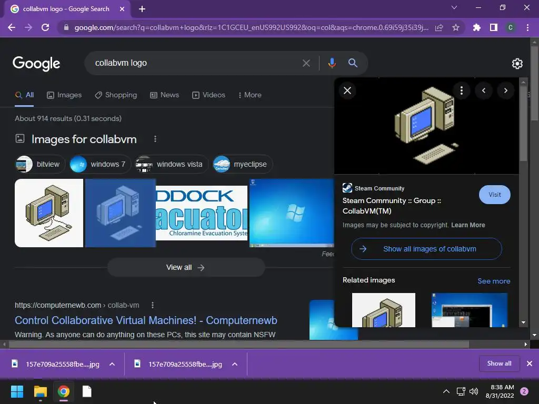Open the Control Collaborative Virtual Machines result
539x404 pixels.
146,320
